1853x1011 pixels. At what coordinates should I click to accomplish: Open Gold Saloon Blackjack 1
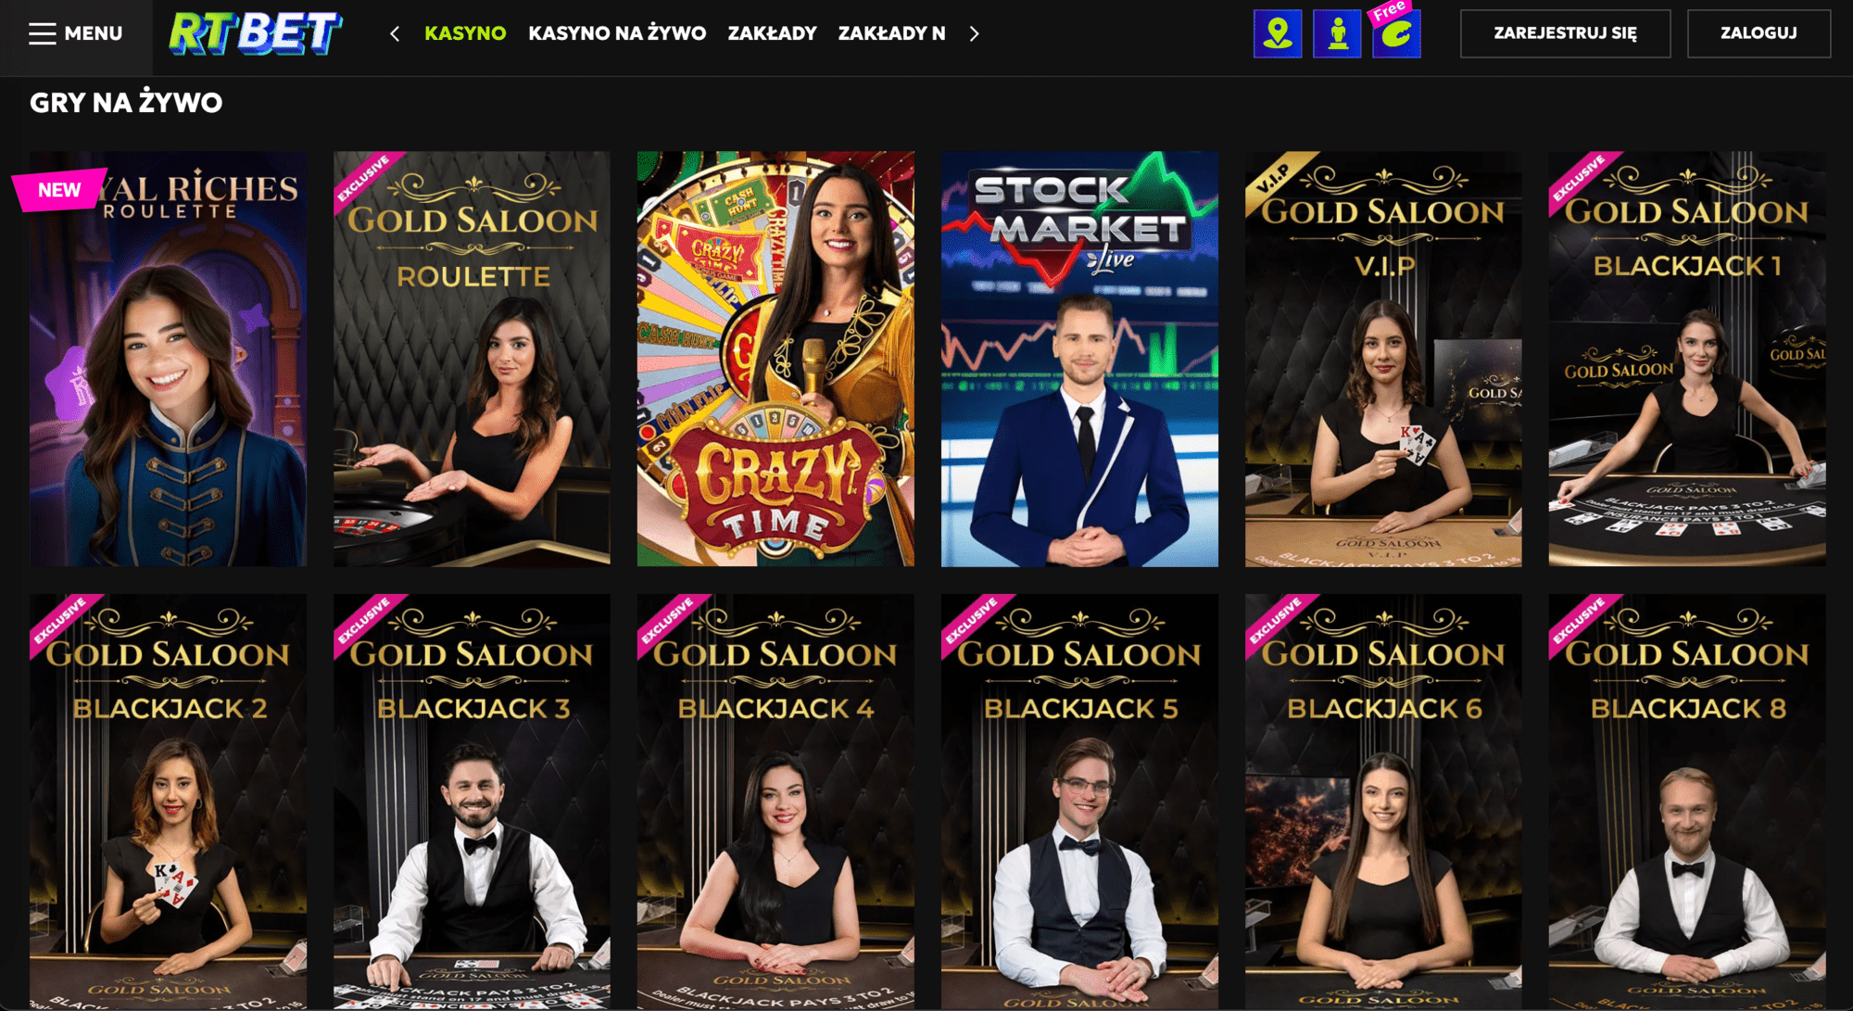1687,359
